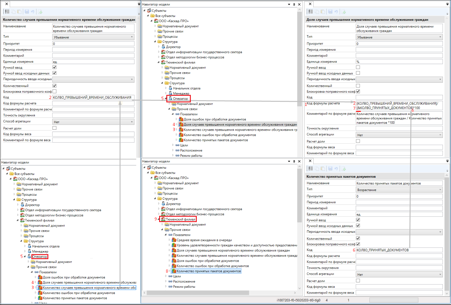Select 'Среднее время ожидания в очереди' indicator
This screenshot has height=305, width=451.
click(204, 240)
